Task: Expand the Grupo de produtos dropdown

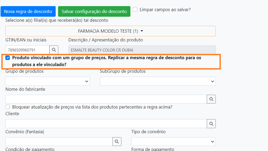Action: (47, 81)
